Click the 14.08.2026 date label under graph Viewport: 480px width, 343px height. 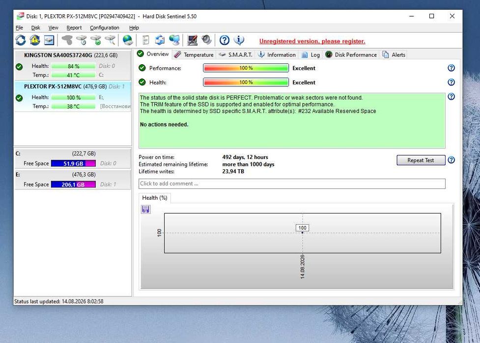(x=303, y=266)
